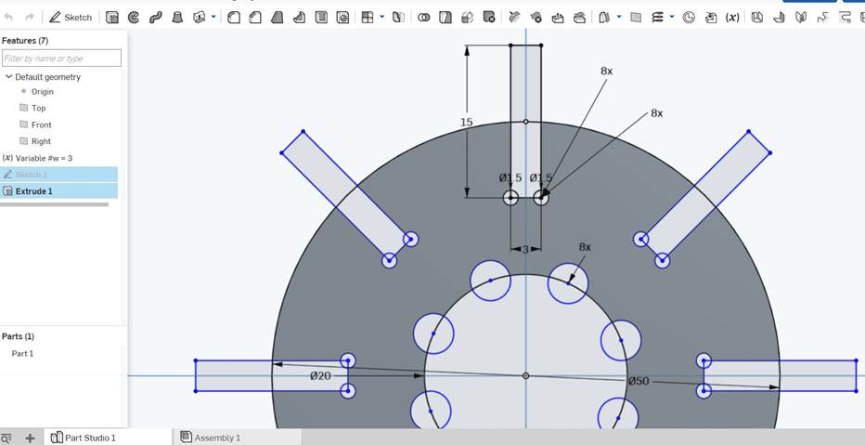Click the 15 length dimension
This screenshot has height=445, width=865.
[x=467, y=122]
